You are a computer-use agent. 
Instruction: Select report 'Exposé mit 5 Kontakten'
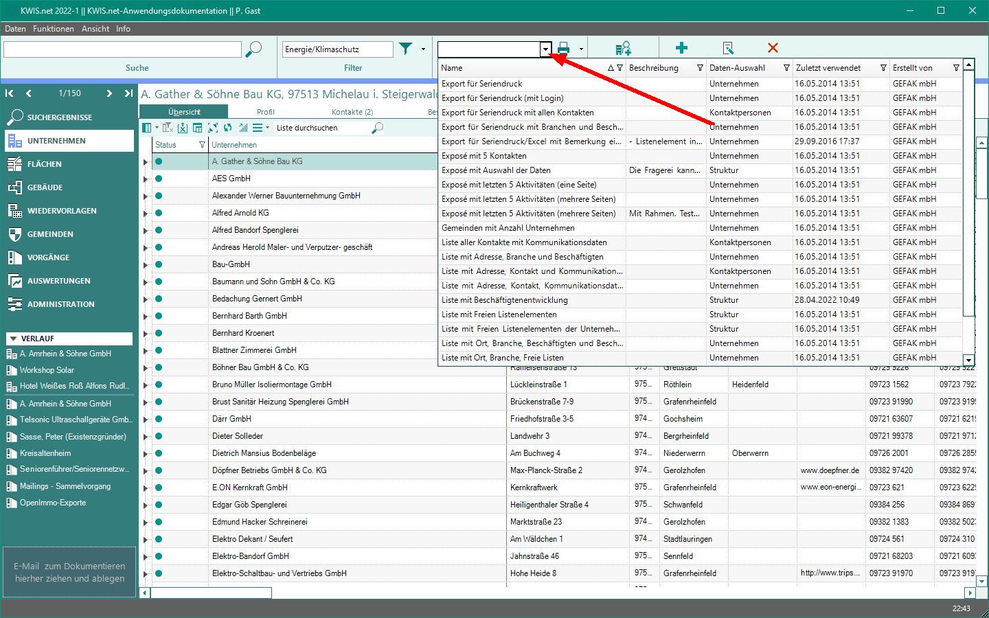tap(484, 156)
